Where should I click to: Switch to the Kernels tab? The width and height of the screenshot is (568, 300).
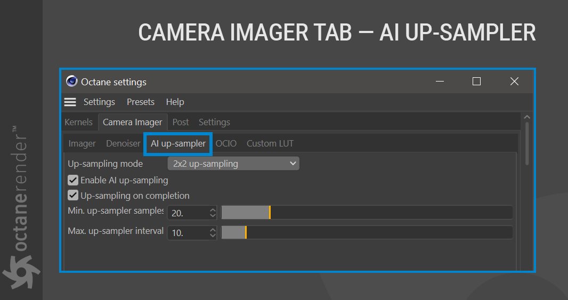78,122
